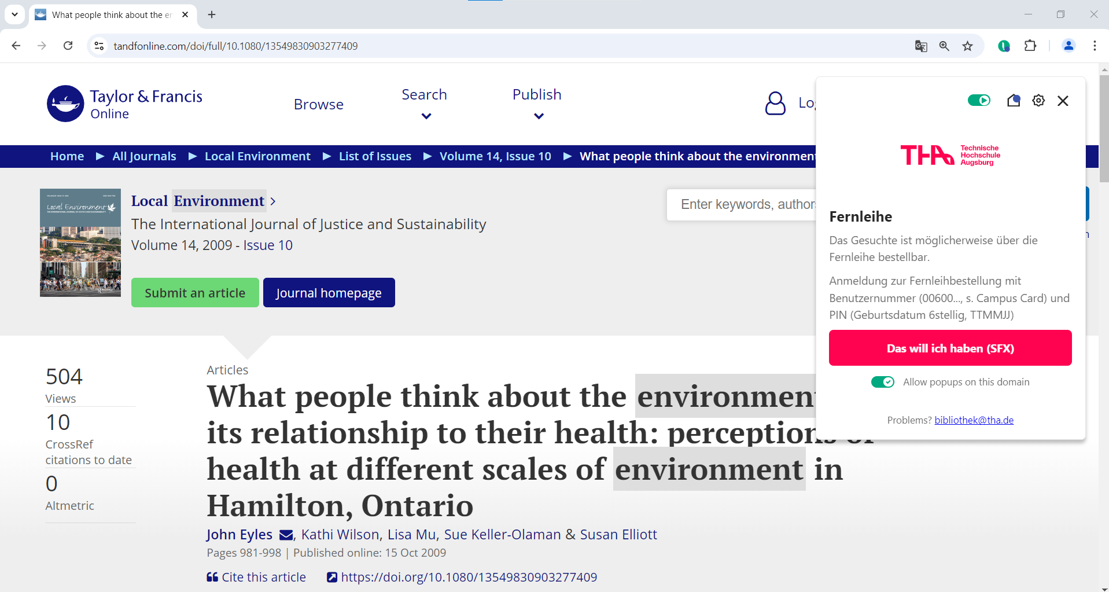Reload the page with the refresh icon

click(68, 46)
